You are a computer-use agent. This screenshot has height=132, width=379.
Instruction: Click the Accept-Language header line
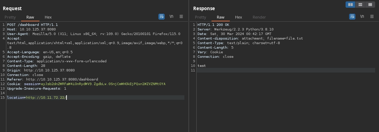(x=40, y=52)
